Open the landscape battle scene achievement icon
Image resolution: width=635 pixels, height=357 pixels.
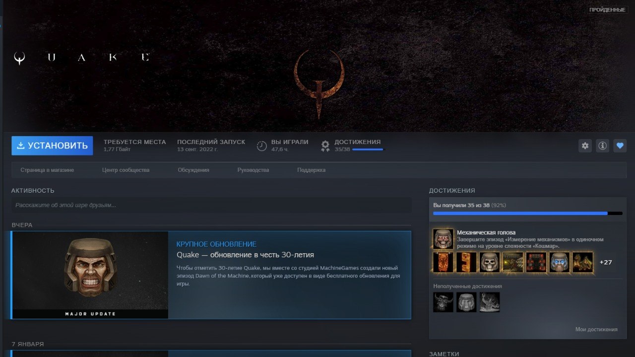513,262
